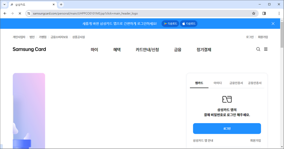This screenshot has height=149, width=284.
Task: Click the samsungcard.com address bar URL
Action: pos(85,13)
